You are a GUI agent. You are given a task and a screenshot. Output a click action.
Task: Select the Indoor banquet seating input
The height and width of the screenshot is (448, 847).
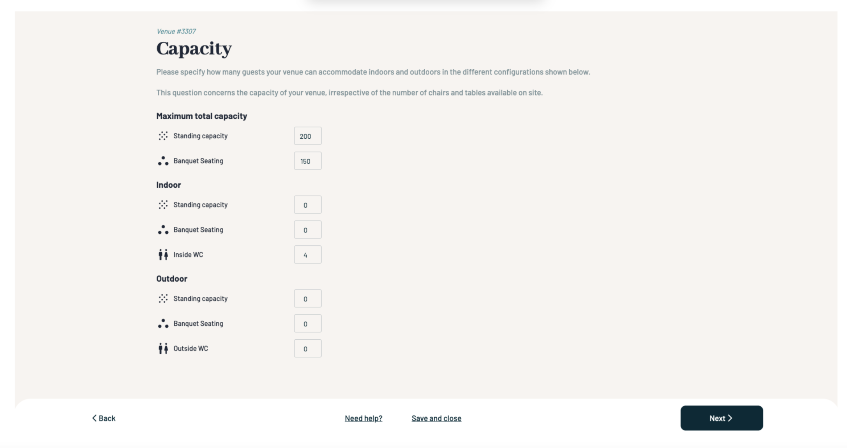click(x=308, y=230)
